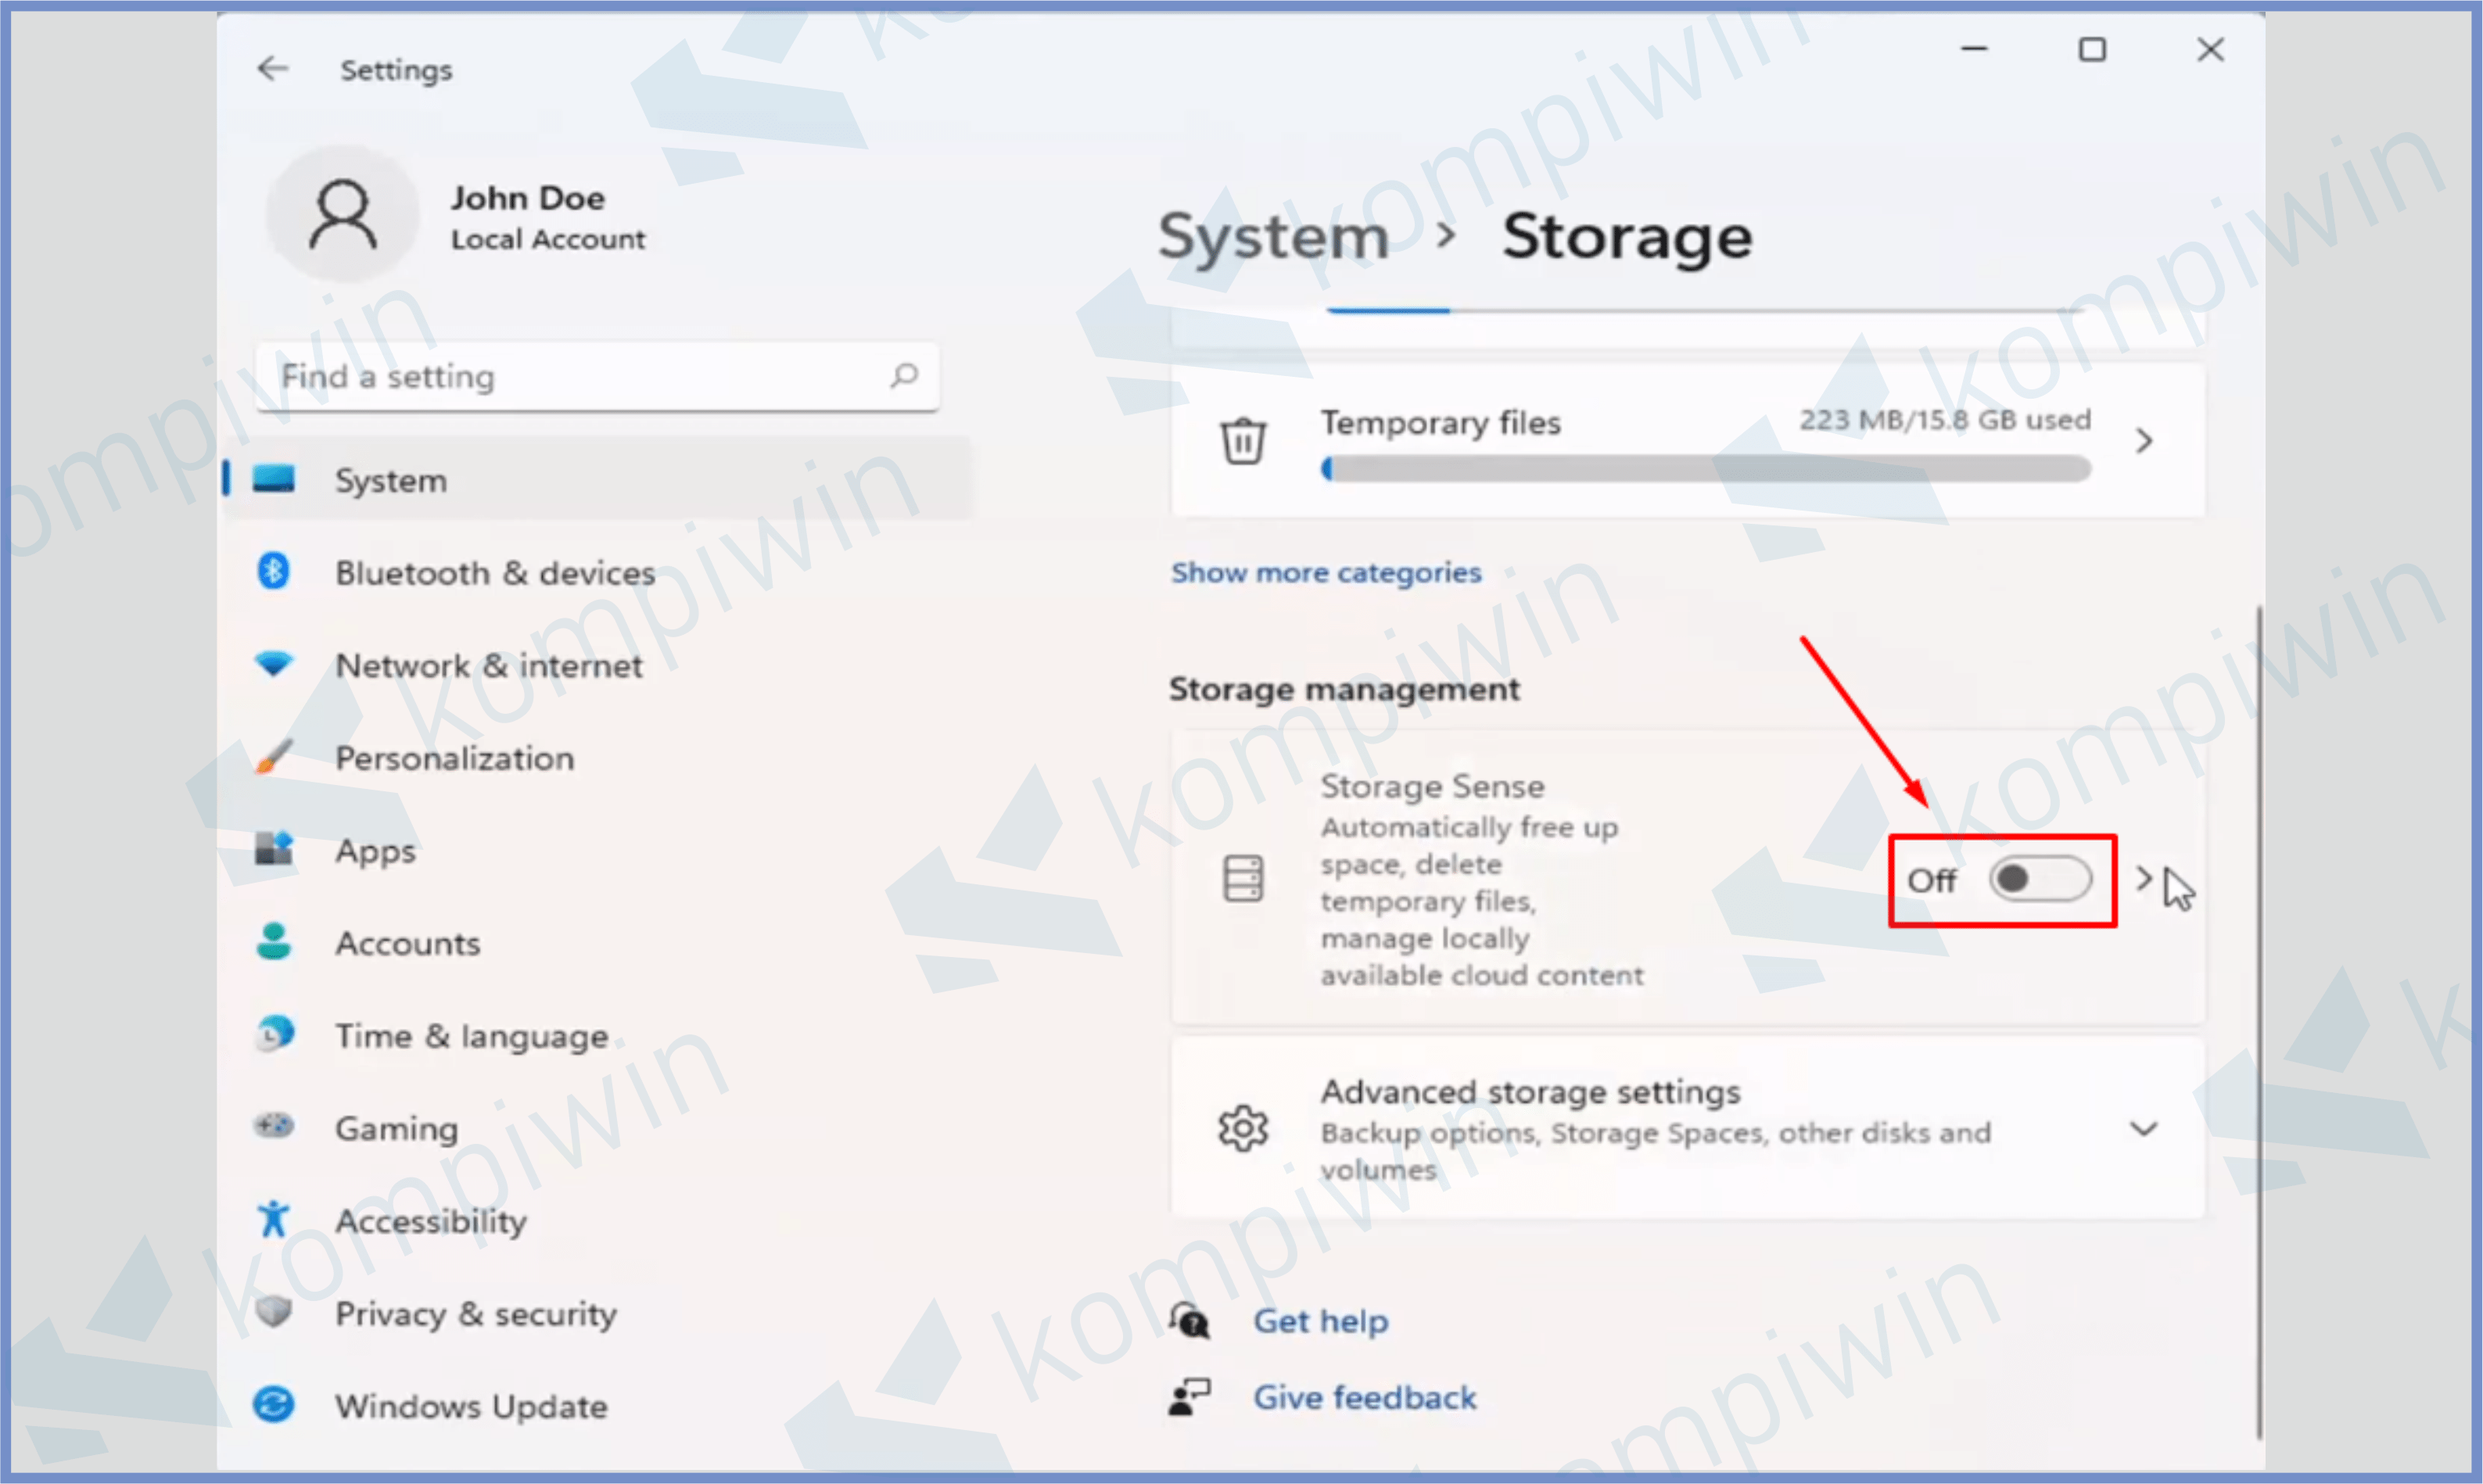Open Bluetooth & devices settings
This screenshot has height=1484, width=2483.
pyautogui.click(x=596, y=572)
